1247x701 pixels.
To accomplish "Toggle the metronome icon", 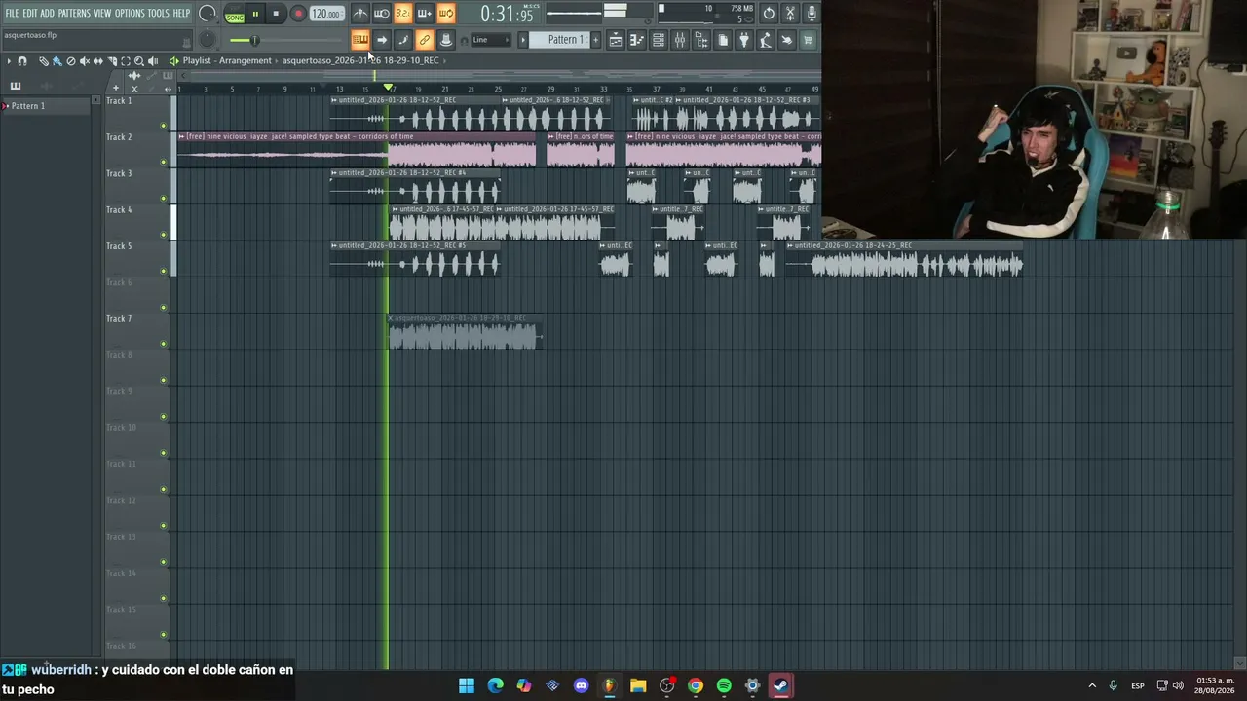I will pyautogui.click(x=360, y=14).
